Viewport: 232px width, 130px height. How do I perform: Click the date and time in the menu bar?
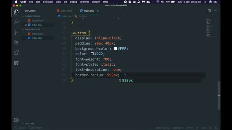pos(189,2)
